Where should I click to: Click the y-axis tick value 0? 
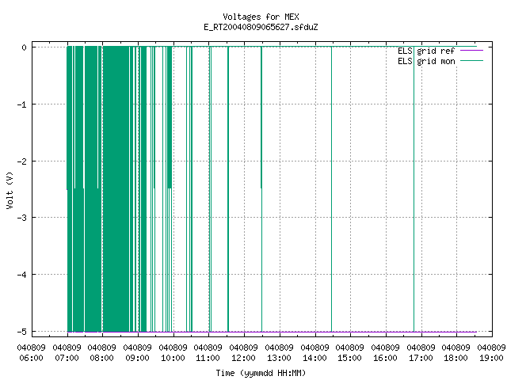coord(25,47)
